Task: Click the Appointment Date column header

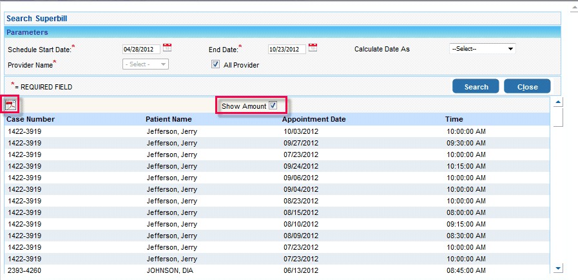Action: [x=314, y=119]
